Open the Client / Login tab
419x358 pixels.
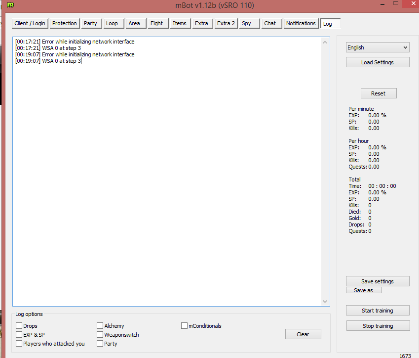[30, 23]
